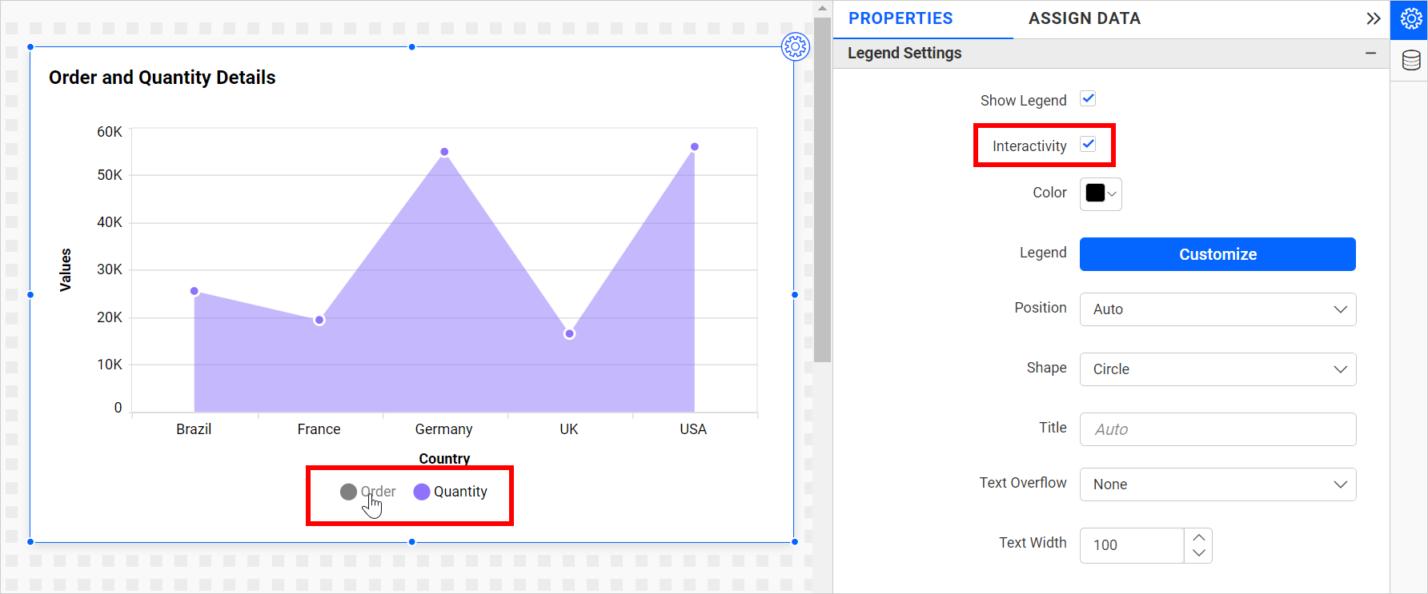Decrease Text Width with down arrow
The image size is (1428, 594).
pyautogui.click(x=1198, y=553)
